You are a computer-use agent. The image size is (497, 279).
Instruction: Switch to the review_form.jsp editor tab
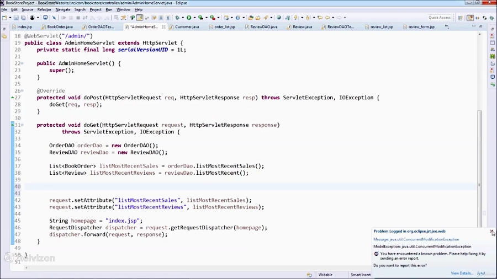click(x=419, y=27)
